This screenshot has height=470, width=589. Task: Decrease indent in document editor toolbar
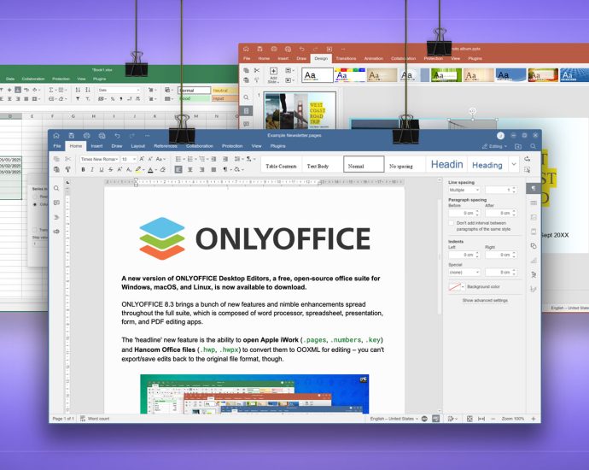[x=213, y=159]
